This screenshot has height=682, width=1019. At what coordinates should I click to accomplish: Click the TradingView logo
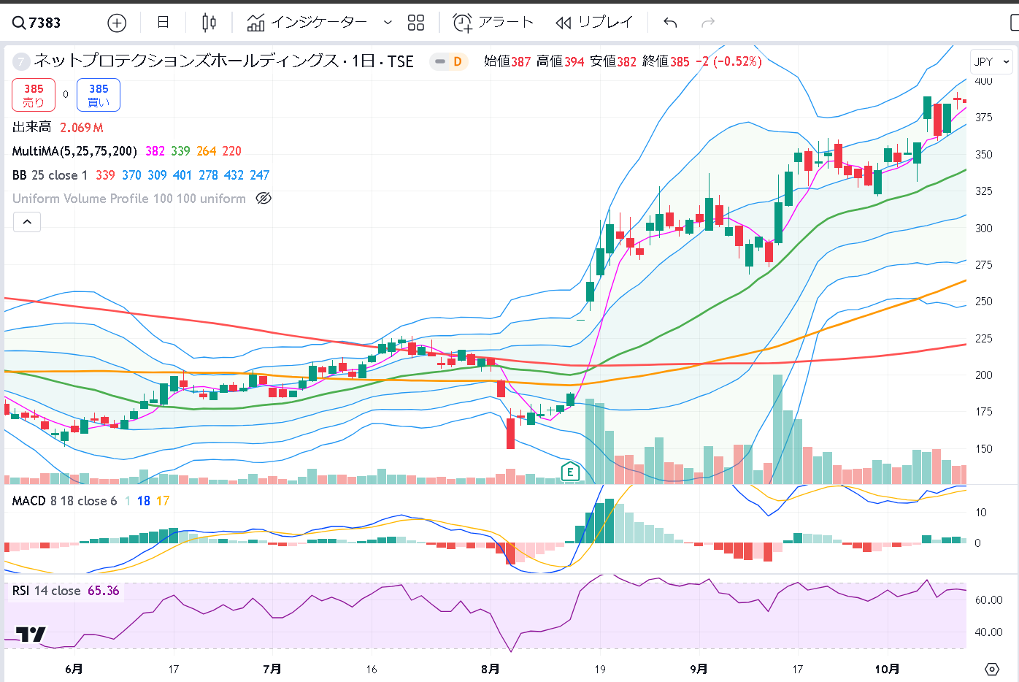31,635
